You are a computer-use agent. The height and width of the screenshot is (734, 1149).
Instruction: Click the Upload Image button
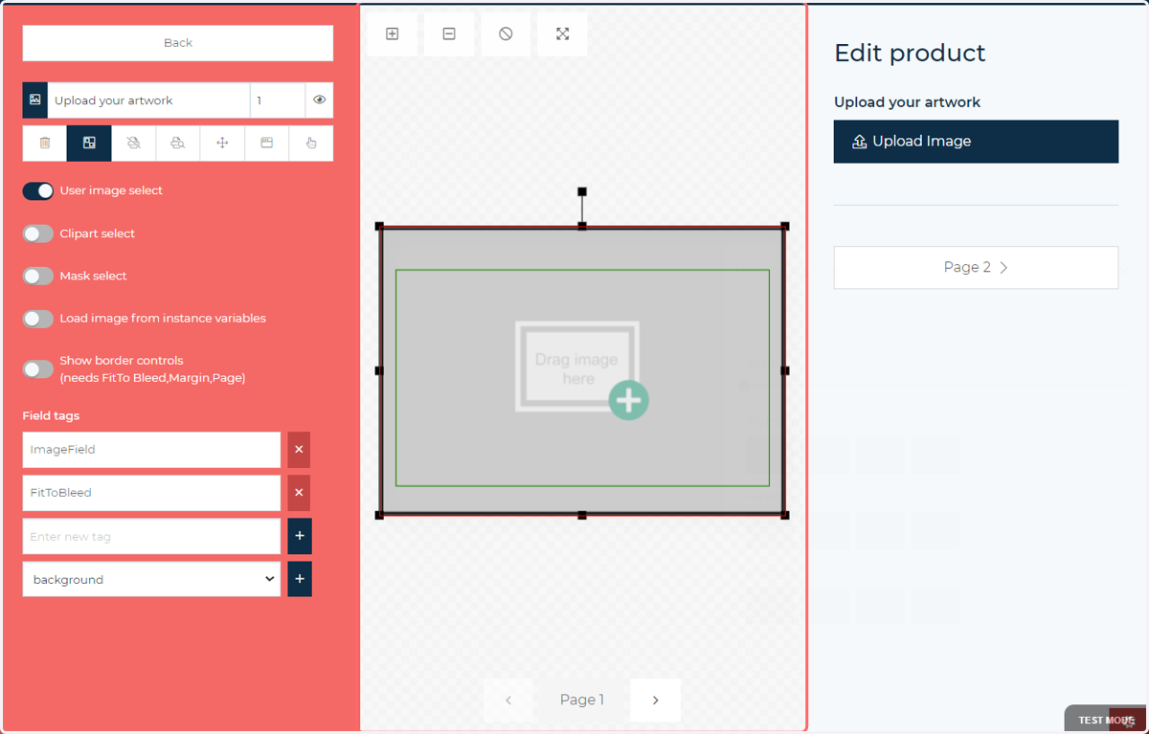point(976,142)
